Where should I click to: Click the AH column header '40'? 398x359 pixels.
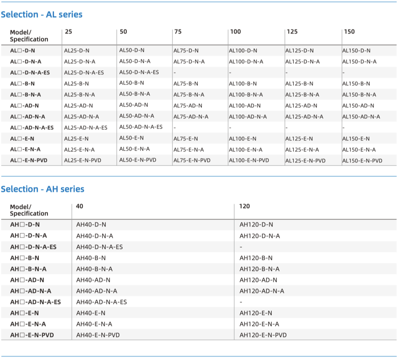(79, 206)
